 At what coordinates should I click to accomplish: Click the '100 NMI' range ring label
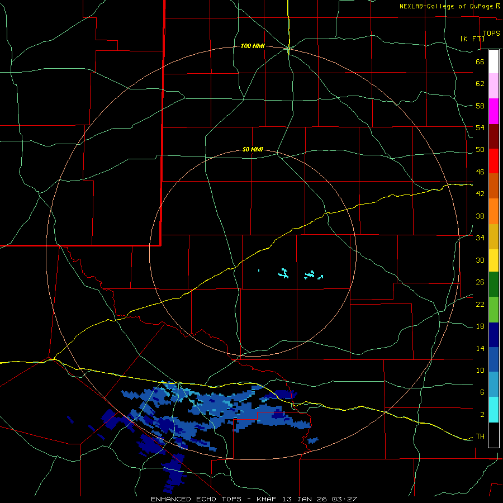(x=253, y=46)
